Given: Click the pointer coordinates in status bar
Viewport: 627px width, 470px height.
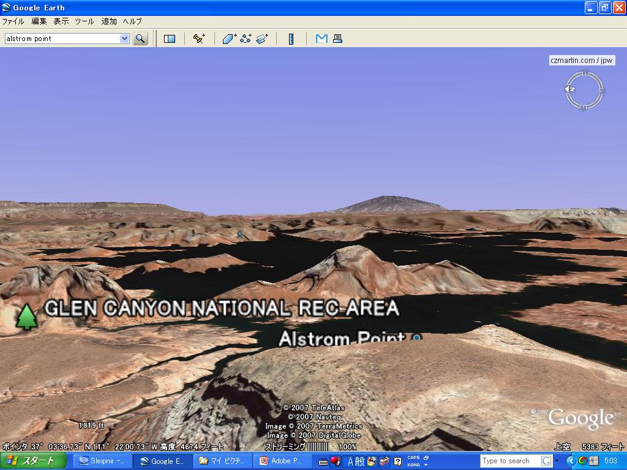Looking at the screenshot, I should click(x=113, y=446).
